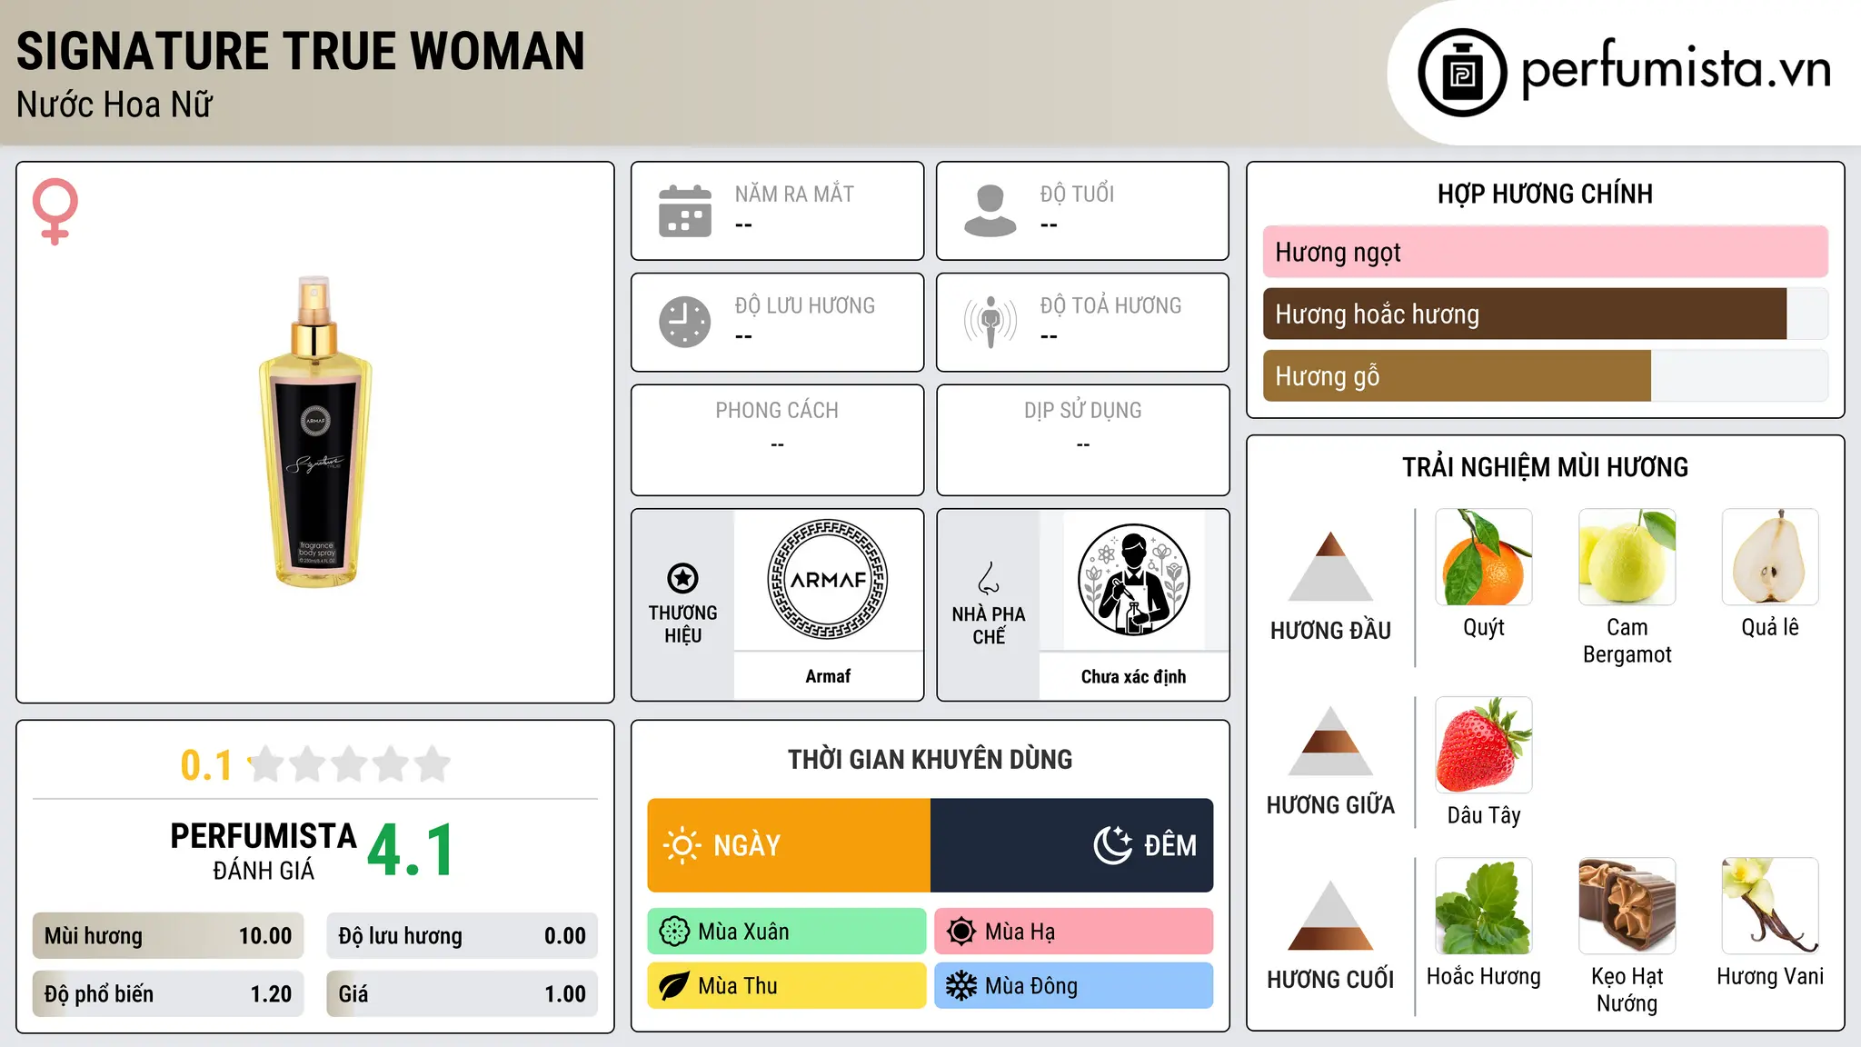Click the moon icon in the Đêm bar
The image size is (1861, 1047).
coord(1113,845)
